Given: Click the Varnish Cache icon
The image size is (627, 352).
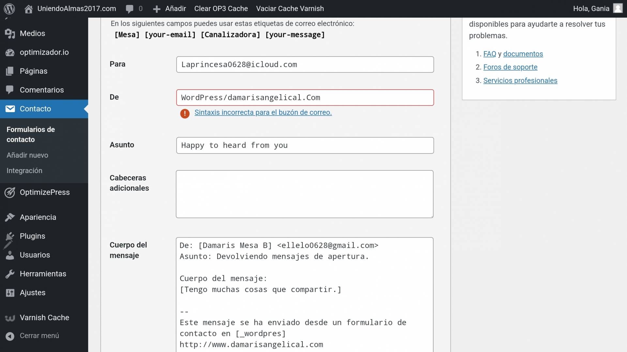Looking at the screenshot, I should [x=10, y=318].
